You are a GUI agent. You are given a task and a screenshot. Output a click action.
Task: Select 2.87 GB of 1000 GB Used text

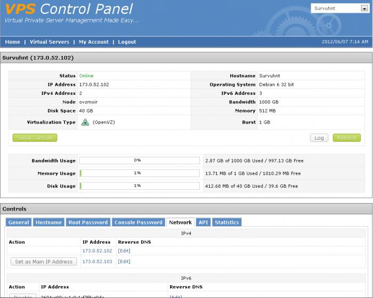coord(234,160)
